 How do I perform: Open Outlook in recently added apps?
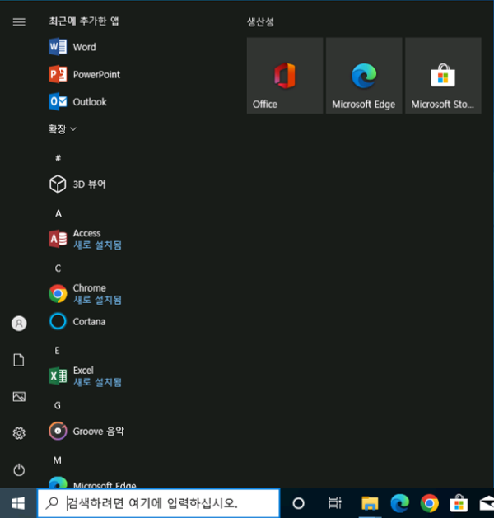[77, 102]
